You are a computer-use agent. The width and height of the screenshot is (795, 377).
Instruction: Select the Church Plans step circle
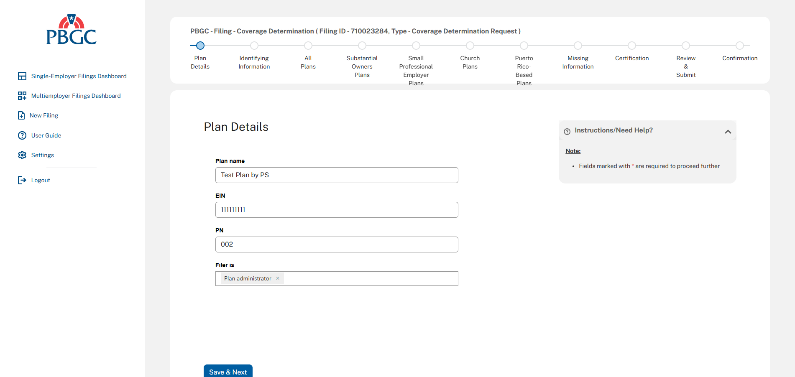470,46
